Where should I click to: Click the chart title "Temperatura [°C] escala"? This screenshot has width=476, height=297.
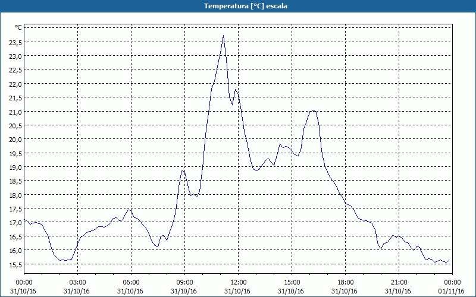[246, 6]
